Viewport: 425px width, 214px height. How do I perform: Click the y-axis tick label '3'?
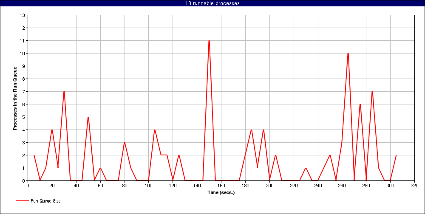23,143
